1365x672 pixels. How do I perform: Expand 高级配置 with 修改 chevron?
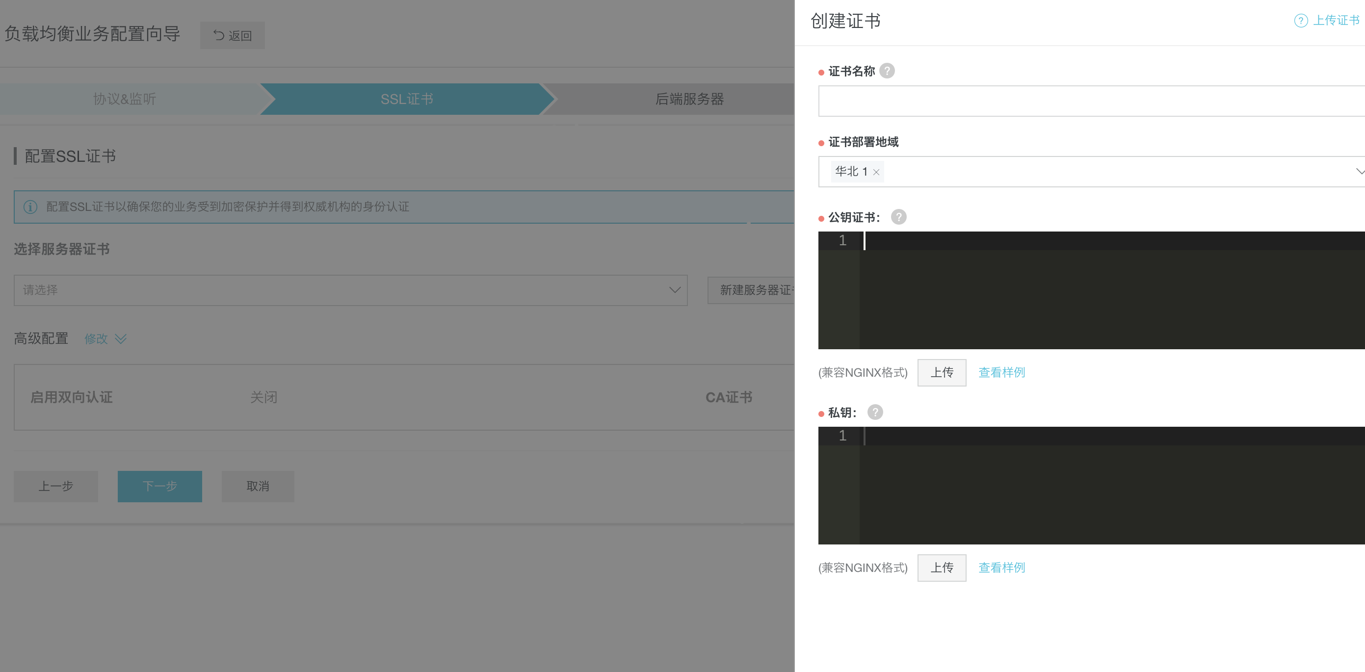[x=121, y=338]
